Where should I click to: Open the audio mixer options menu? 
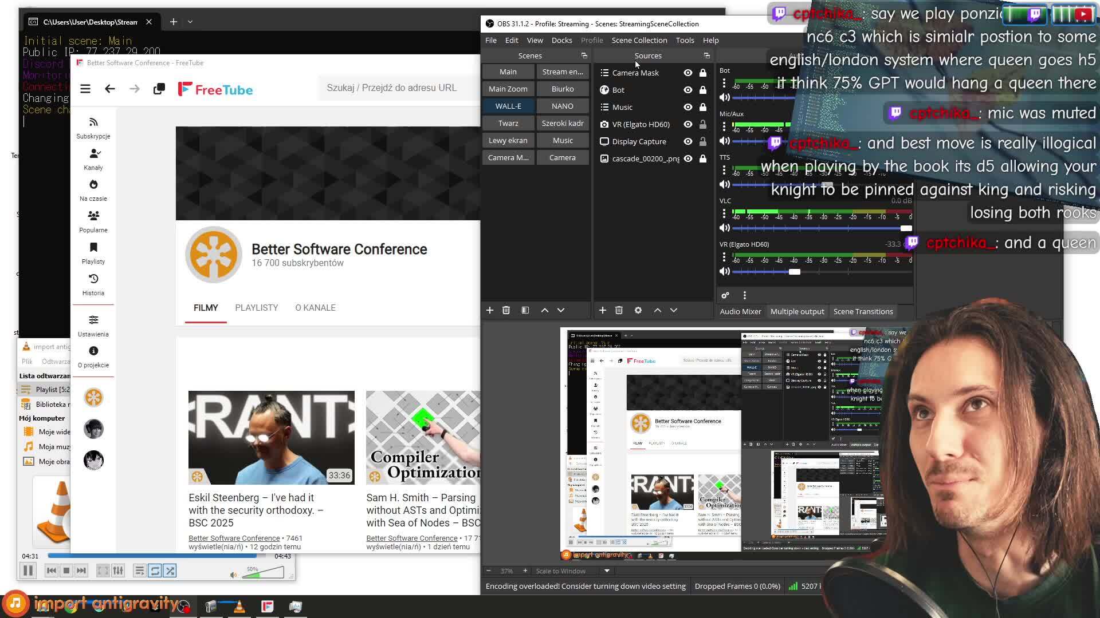745,295
